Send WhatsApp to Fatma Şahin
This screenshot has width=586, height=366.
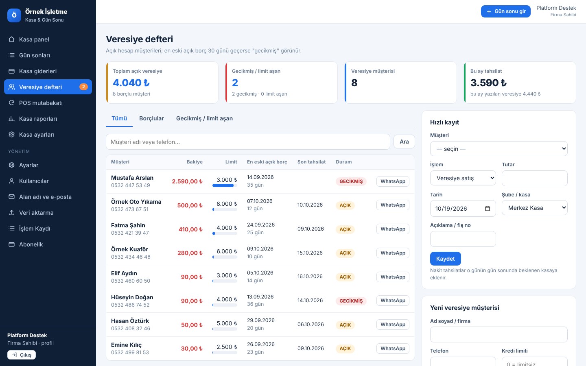pos(393,229)
